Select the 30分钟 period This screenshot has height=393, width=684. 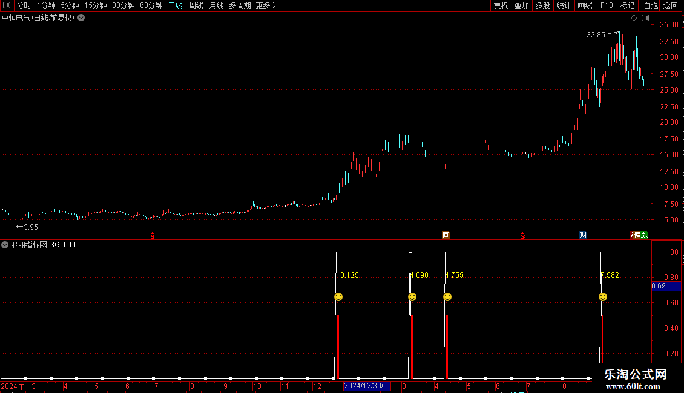click(123, 5)
